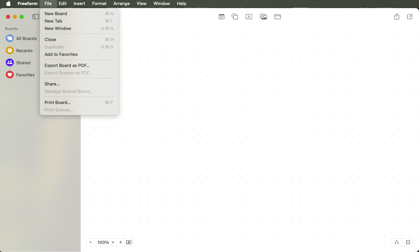Zoom out with the minus button
Image resolution: width=419 pixels, height=252 pixels.
point(90,242)
